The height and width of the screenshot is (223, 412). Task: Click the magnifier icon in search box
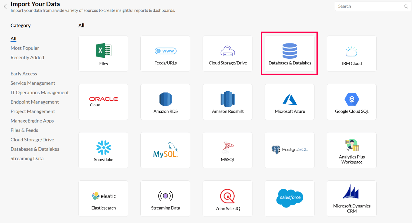coord(406,6)
